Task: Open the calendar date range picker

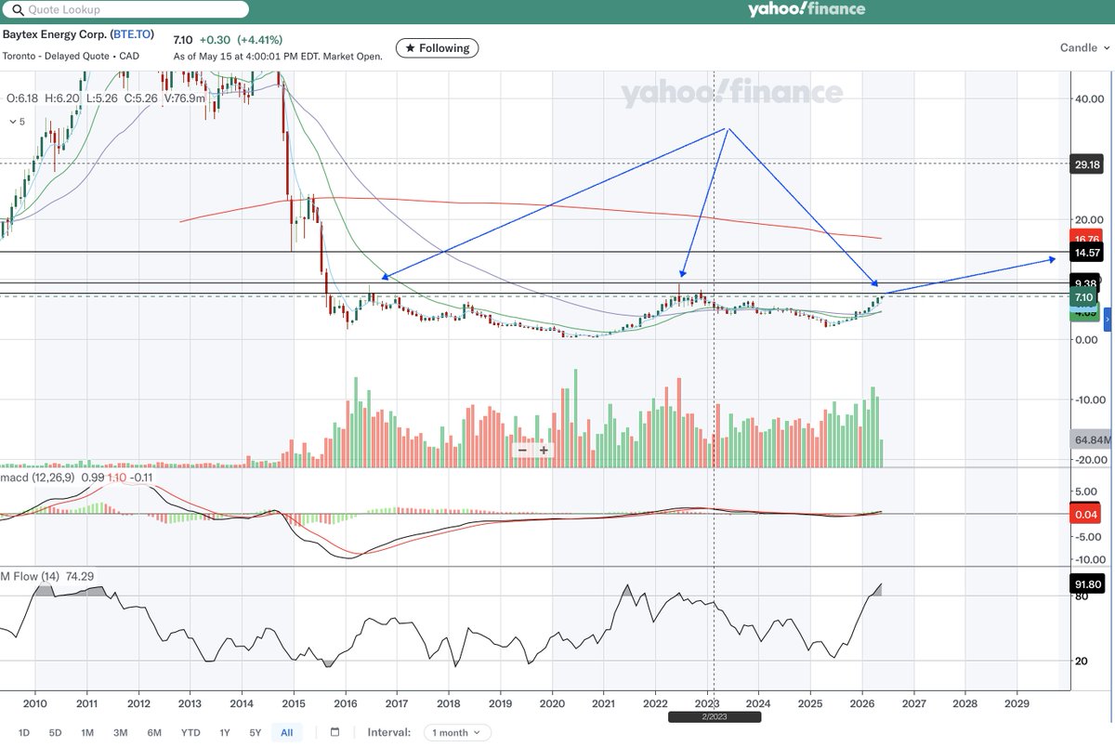Action: click(335, 732)
